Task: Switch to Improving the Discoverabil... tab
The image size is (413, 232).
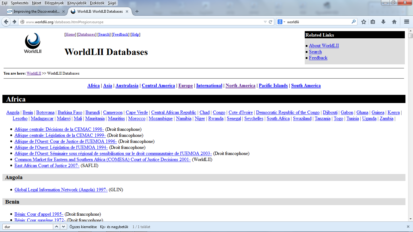Action: [36, 11]
